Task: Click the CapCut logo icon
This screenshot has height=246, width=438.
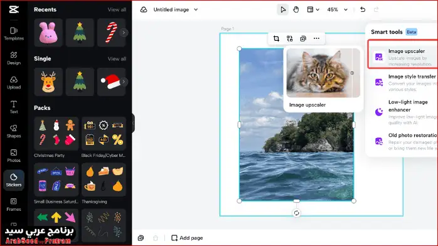Action: (x=14, y=9)
